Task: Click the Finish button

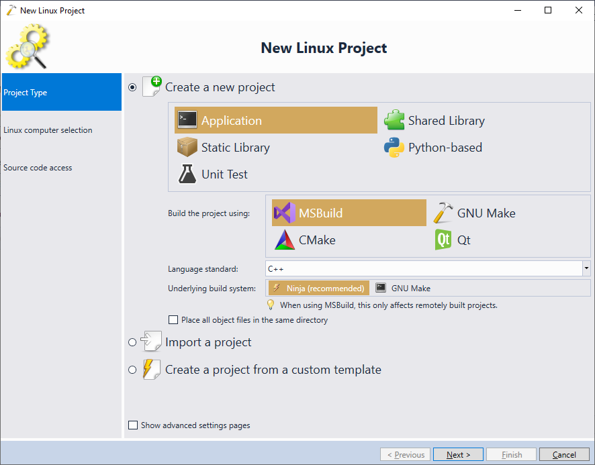Action: (512, 454)
